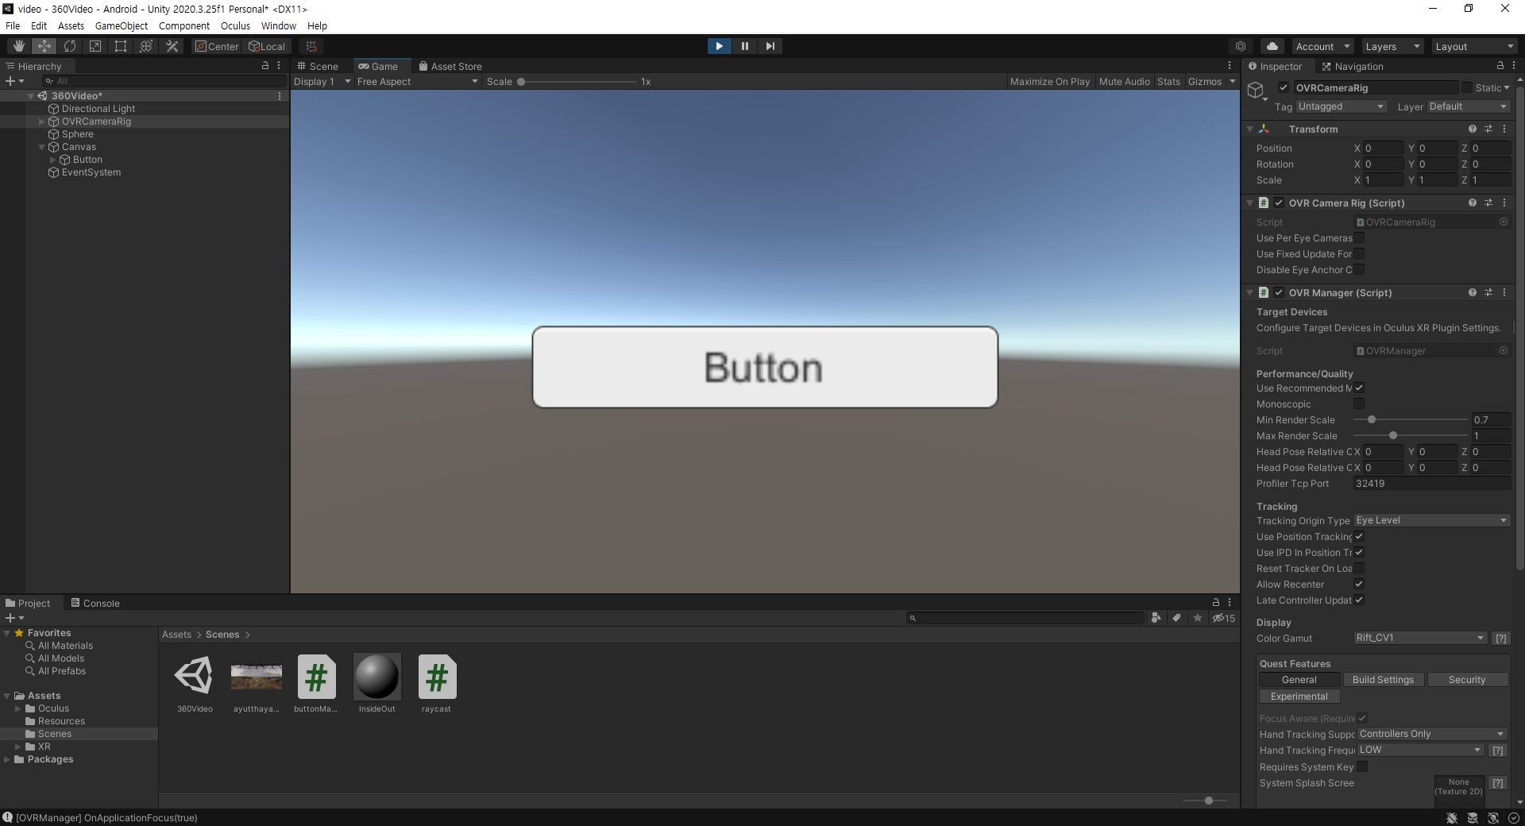Pause the game playback

coord(744,46)
